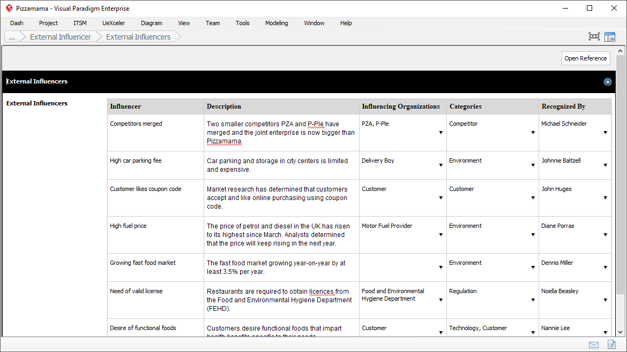Open Categories dropdown for High car parking fee
The width and height of the screenshot is (627, 352).
tap(533, 165)
